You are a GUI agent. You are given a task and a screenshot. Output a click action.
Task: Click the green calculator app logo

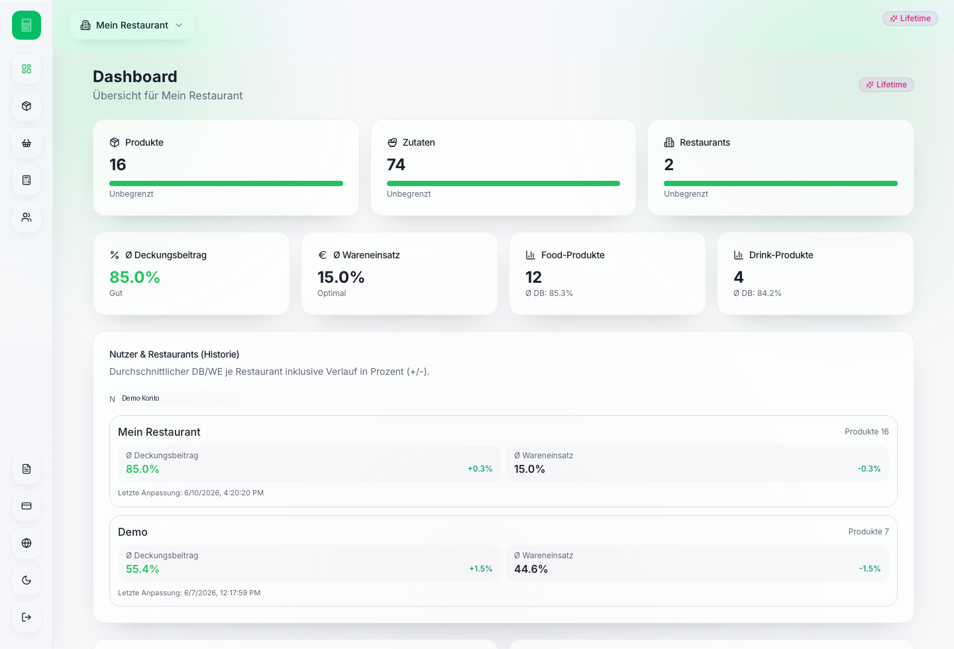tap(26, 25)
